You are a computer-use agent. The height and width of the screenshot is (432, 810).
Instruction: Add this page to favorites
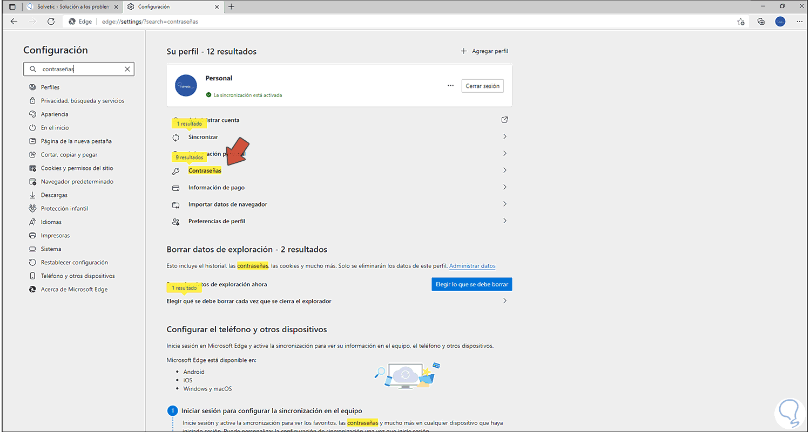point(741,22)
